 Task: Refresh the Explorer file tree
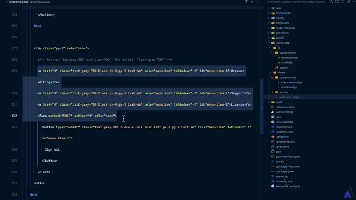pos(343,2)
